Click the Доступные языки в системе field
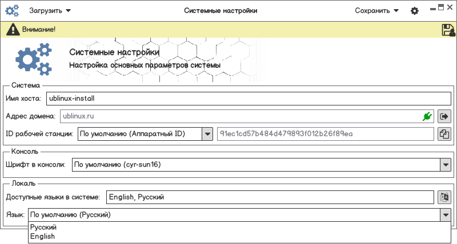 [x=270, y=197]
